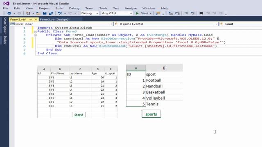Click the Save All icon
Image resolution: width=262 pixels, height=147 pixels.
pyautogui.click(x=51, y=13)
